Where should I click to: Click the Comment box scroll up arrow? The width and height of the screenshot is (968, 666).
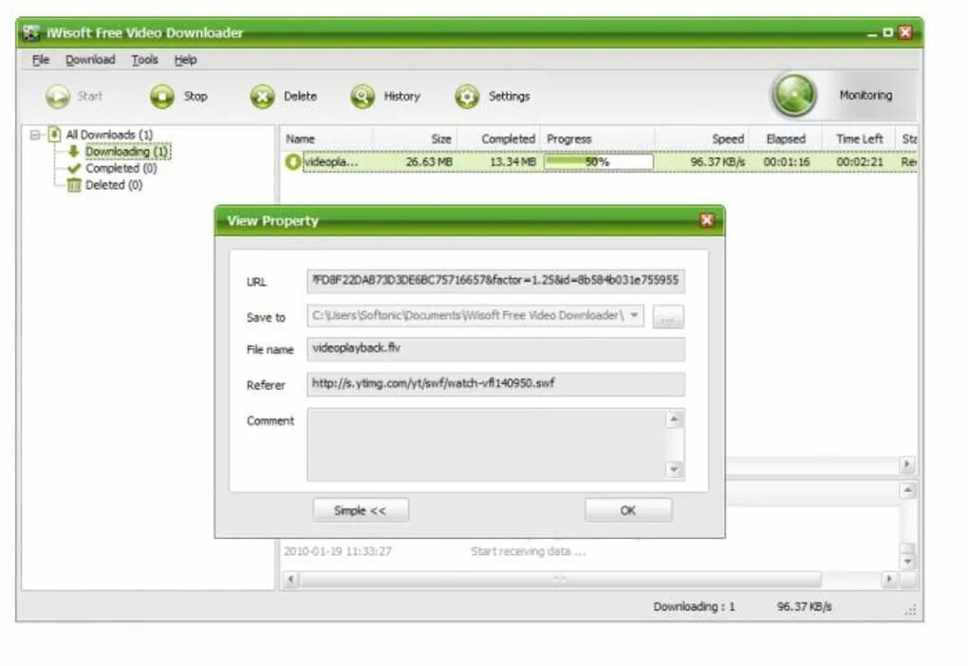tap(674, 419)
